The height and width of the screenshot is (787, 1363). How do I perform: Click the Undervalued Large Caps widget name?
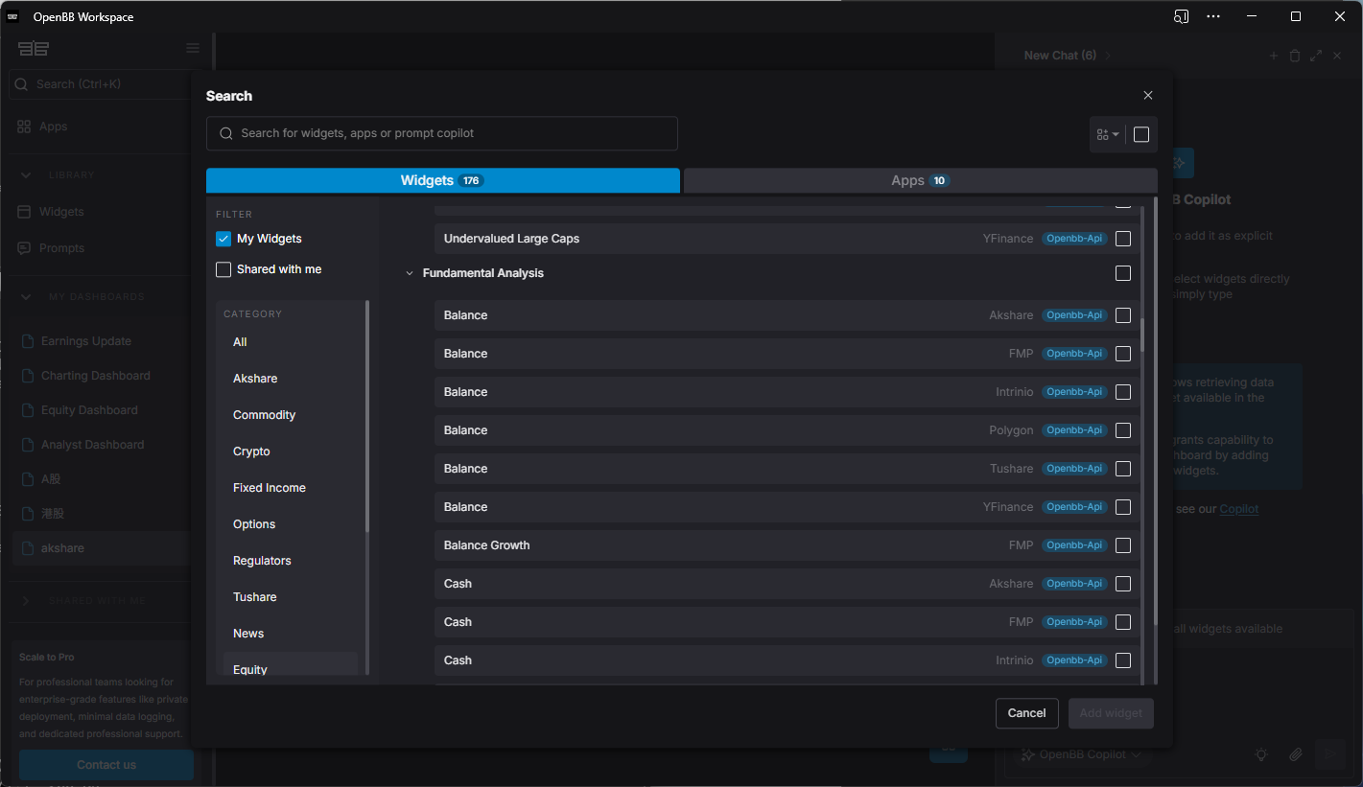(511, 239)
